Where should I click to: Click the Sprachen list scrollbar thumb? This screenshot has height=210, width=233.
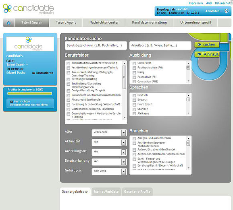click(188, 99)
